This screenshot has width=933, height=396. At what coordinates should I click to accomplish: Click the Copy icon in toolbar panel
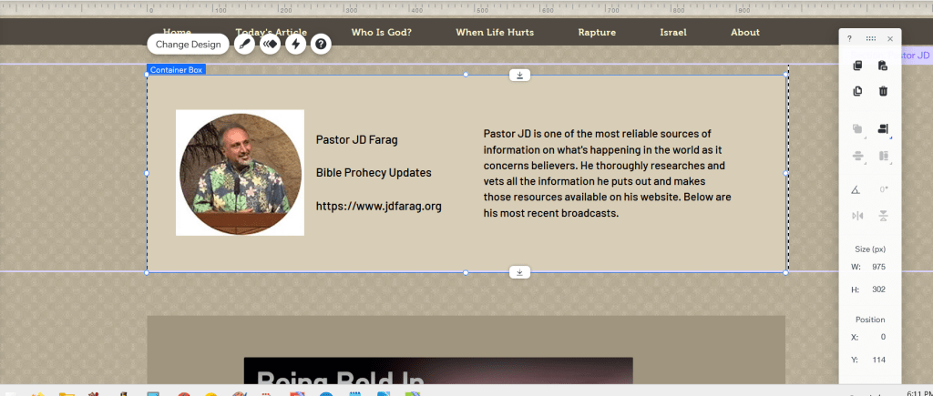[857, 66]
